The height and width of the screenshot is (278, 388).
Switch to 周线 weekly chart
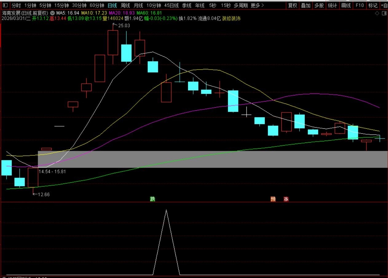pyautogui.click(x=125, y=5)
